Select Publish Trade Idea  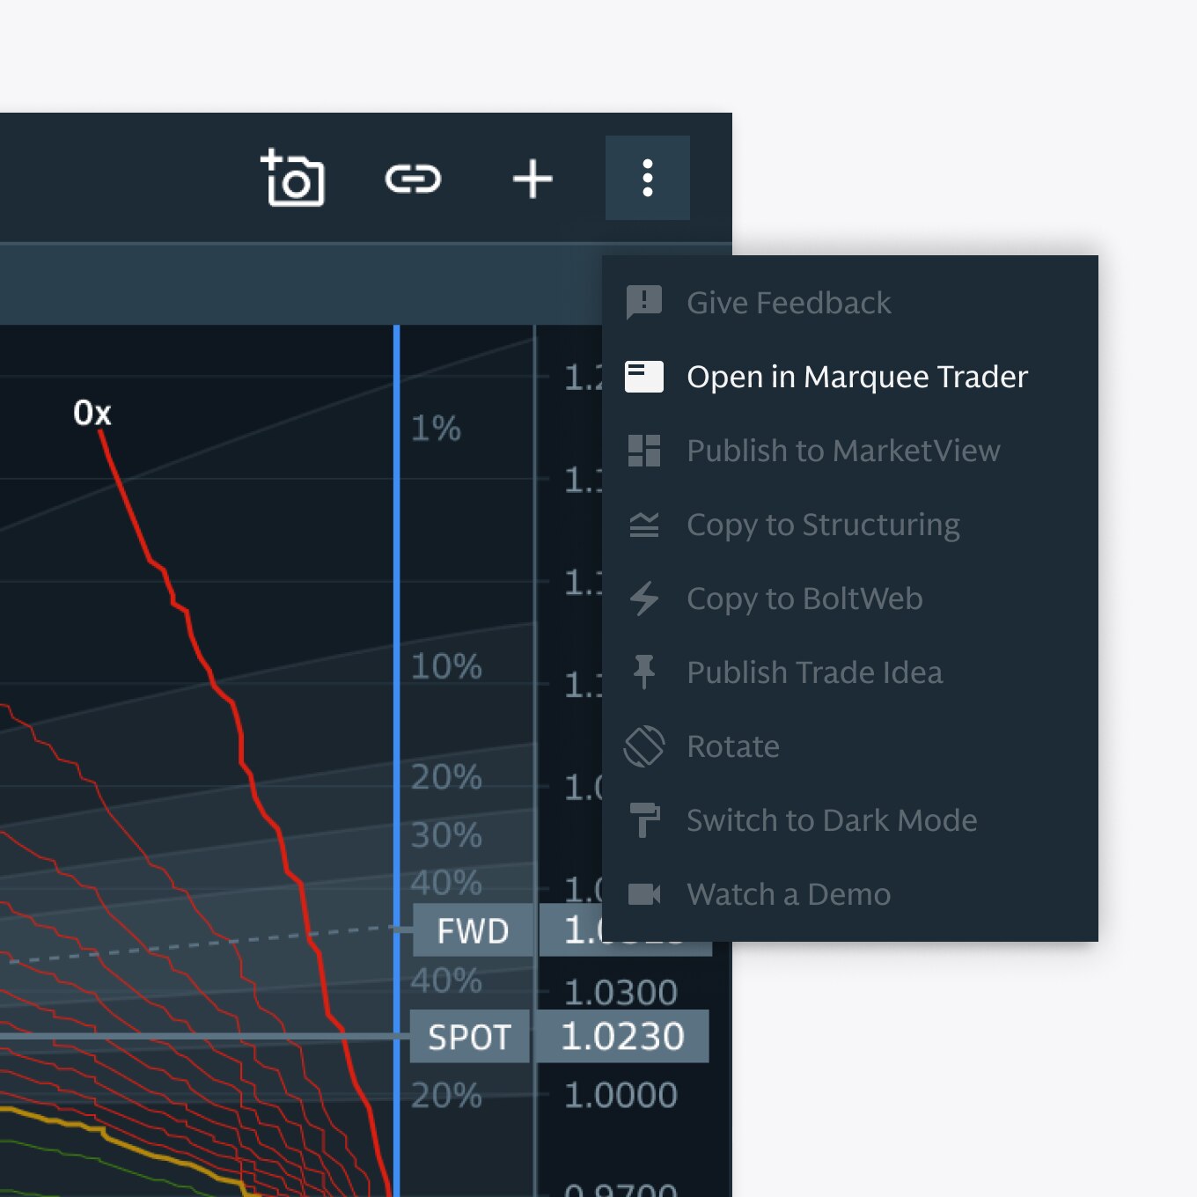[x=814, y=672]
